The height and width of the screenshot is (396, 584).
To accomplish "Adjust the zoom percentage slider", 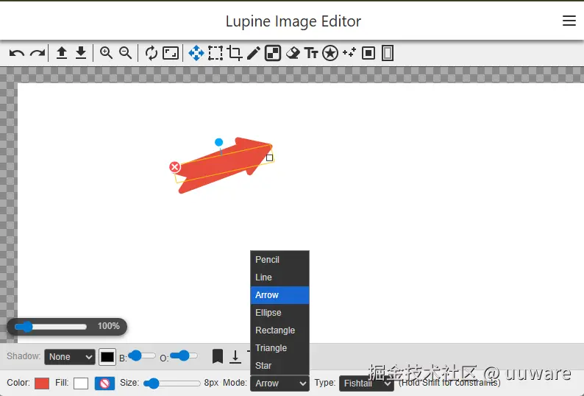I will pos(51,327).
